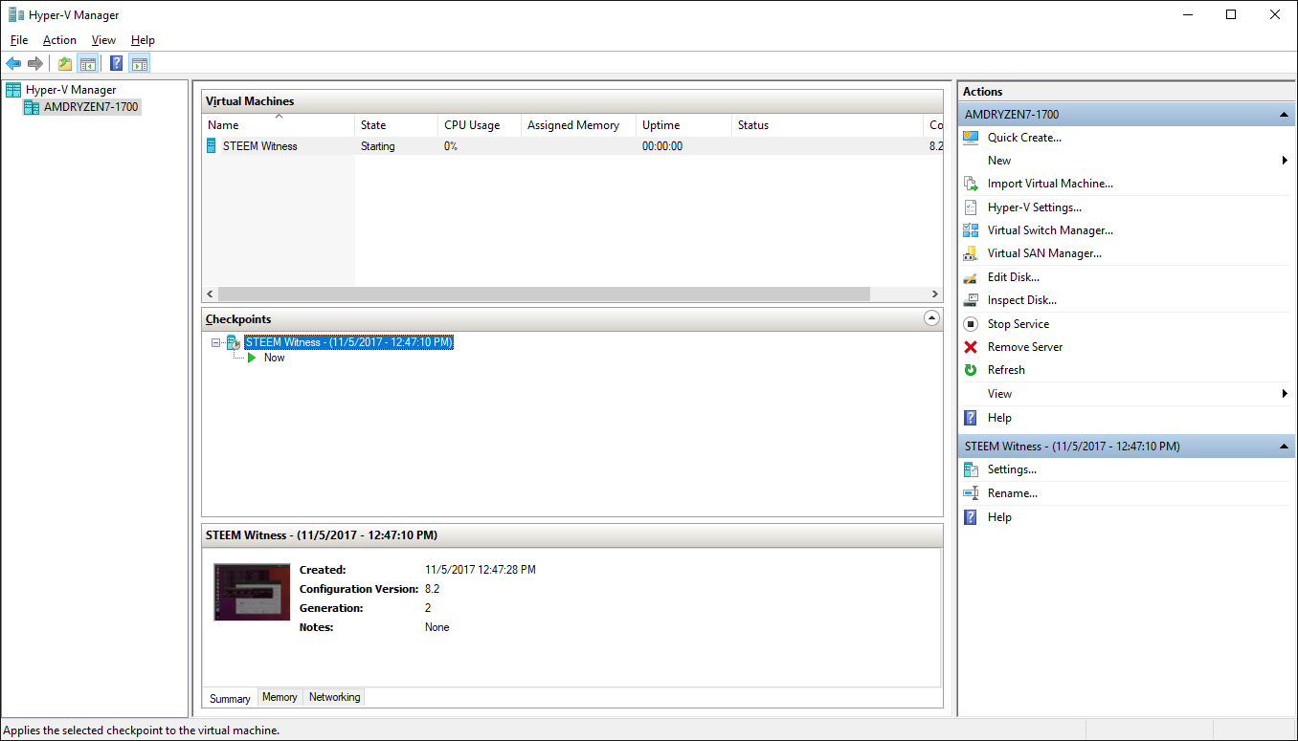
Task: Collapse the Checkpoints pane chevron
Action: [x=931, y=318]
